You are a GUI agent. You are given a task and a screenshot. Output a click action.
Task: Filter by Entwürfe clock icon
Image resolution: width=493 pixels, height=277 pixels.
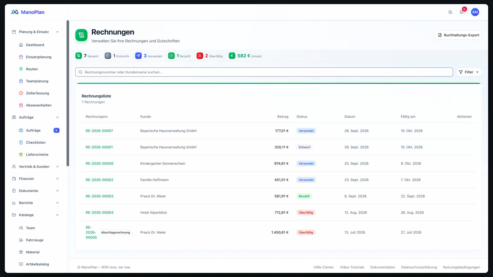[108, 56]
